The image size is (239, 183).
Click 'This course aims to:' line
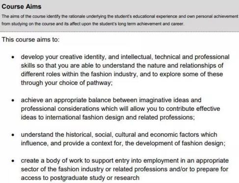click(x=30, y=40)
